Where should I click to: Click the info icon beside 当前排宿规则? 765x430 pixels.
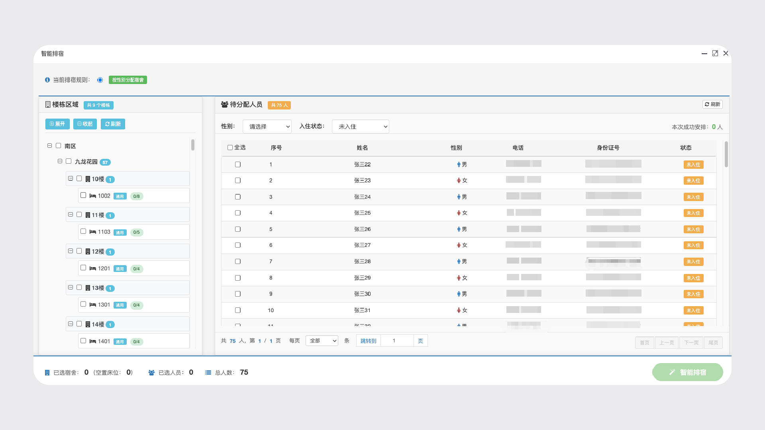point(47,80)
